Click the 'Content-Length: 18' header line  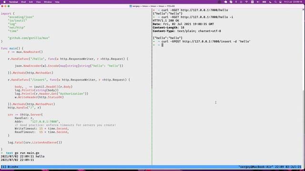pyautogui.click(x=168, y=28)
